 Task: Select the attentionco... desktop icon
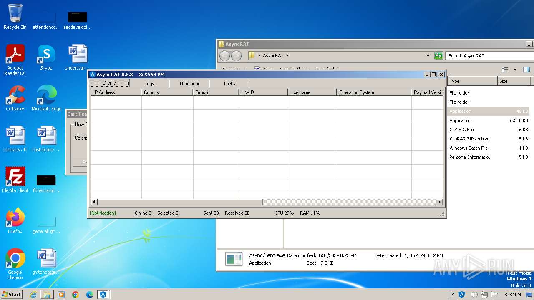pyautogui.click(x=46, y=20)
